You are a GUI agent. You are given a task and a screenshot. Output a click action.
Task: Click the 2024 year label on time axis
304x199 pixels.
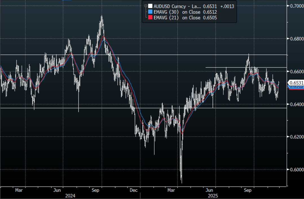coord(70,196)
